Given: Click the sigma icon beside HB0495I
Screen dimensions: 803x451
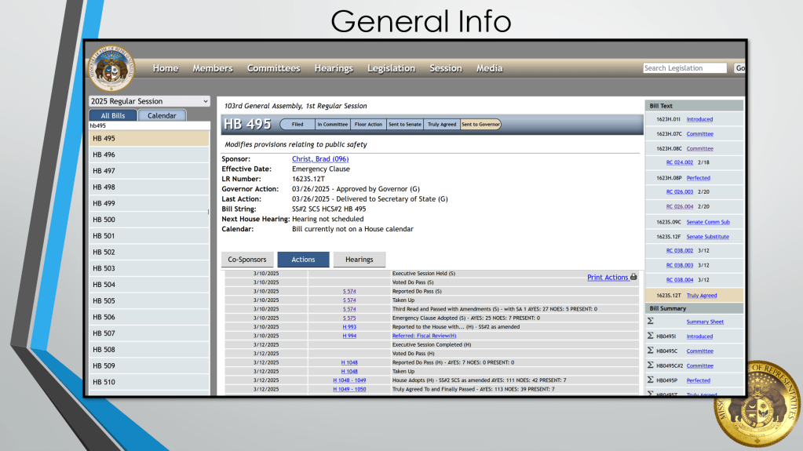Looking at the screenshot, I should point(650,336).
